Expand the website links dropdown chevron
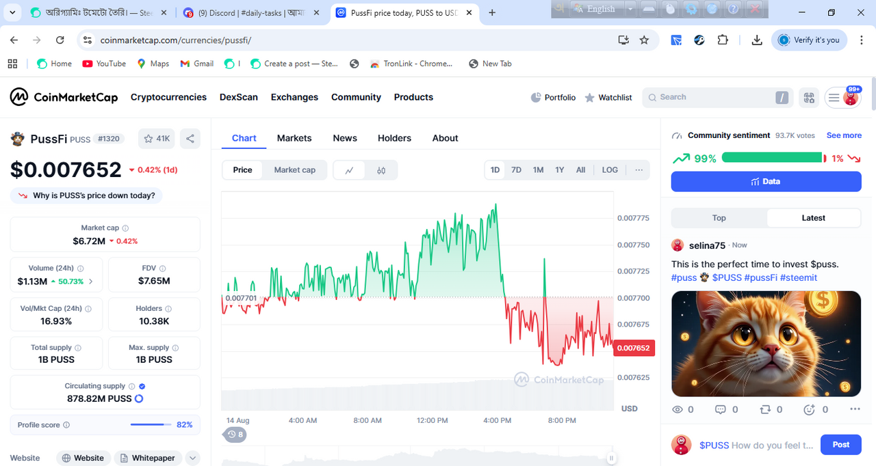Screen dimensions: 876x466 [192, 458]
